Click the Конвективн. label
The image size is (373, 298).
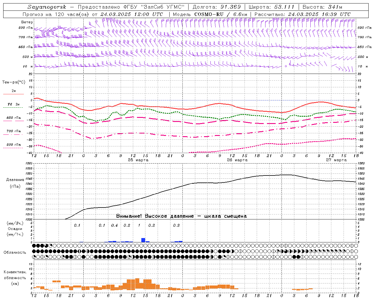point(15,272)
